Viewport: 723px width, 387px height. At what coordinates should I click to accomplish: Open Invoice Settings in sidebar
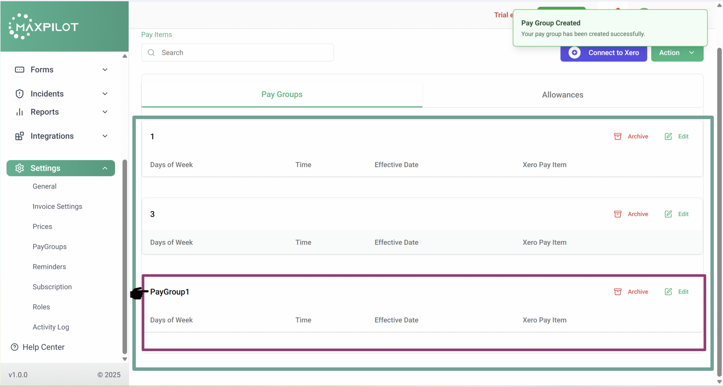point(57,206)
